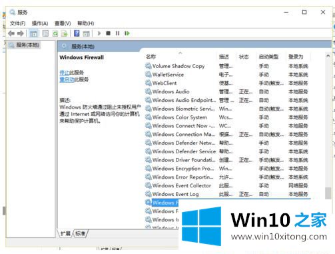Image resolution: width=335 pixels, height=254 pixels.
Task: Click the Restart Service icon
Action: [127, 33]
